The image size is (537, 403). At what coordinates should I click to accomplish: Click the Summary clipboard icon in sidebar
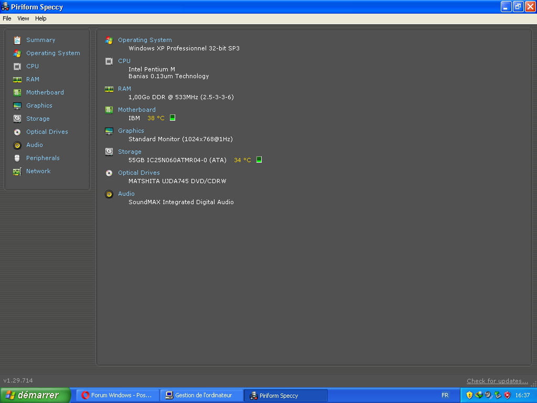(17, 40)
